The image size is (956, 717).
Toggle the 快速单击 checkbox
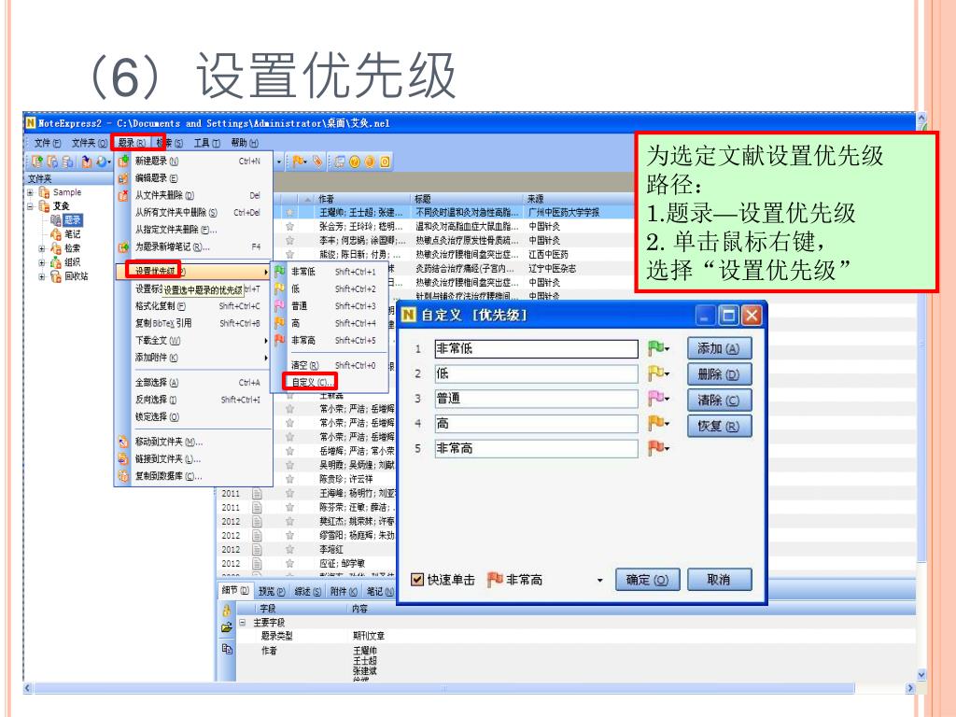tap(417, 580)
